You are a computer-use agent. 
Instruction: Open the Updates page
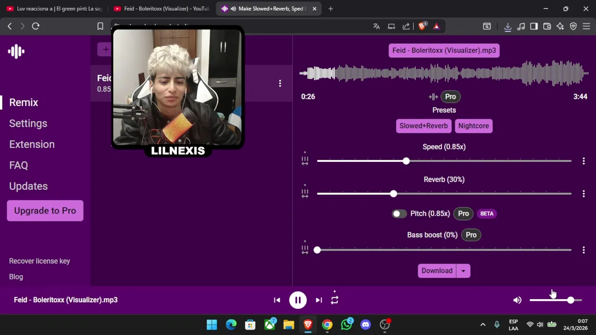28,186
